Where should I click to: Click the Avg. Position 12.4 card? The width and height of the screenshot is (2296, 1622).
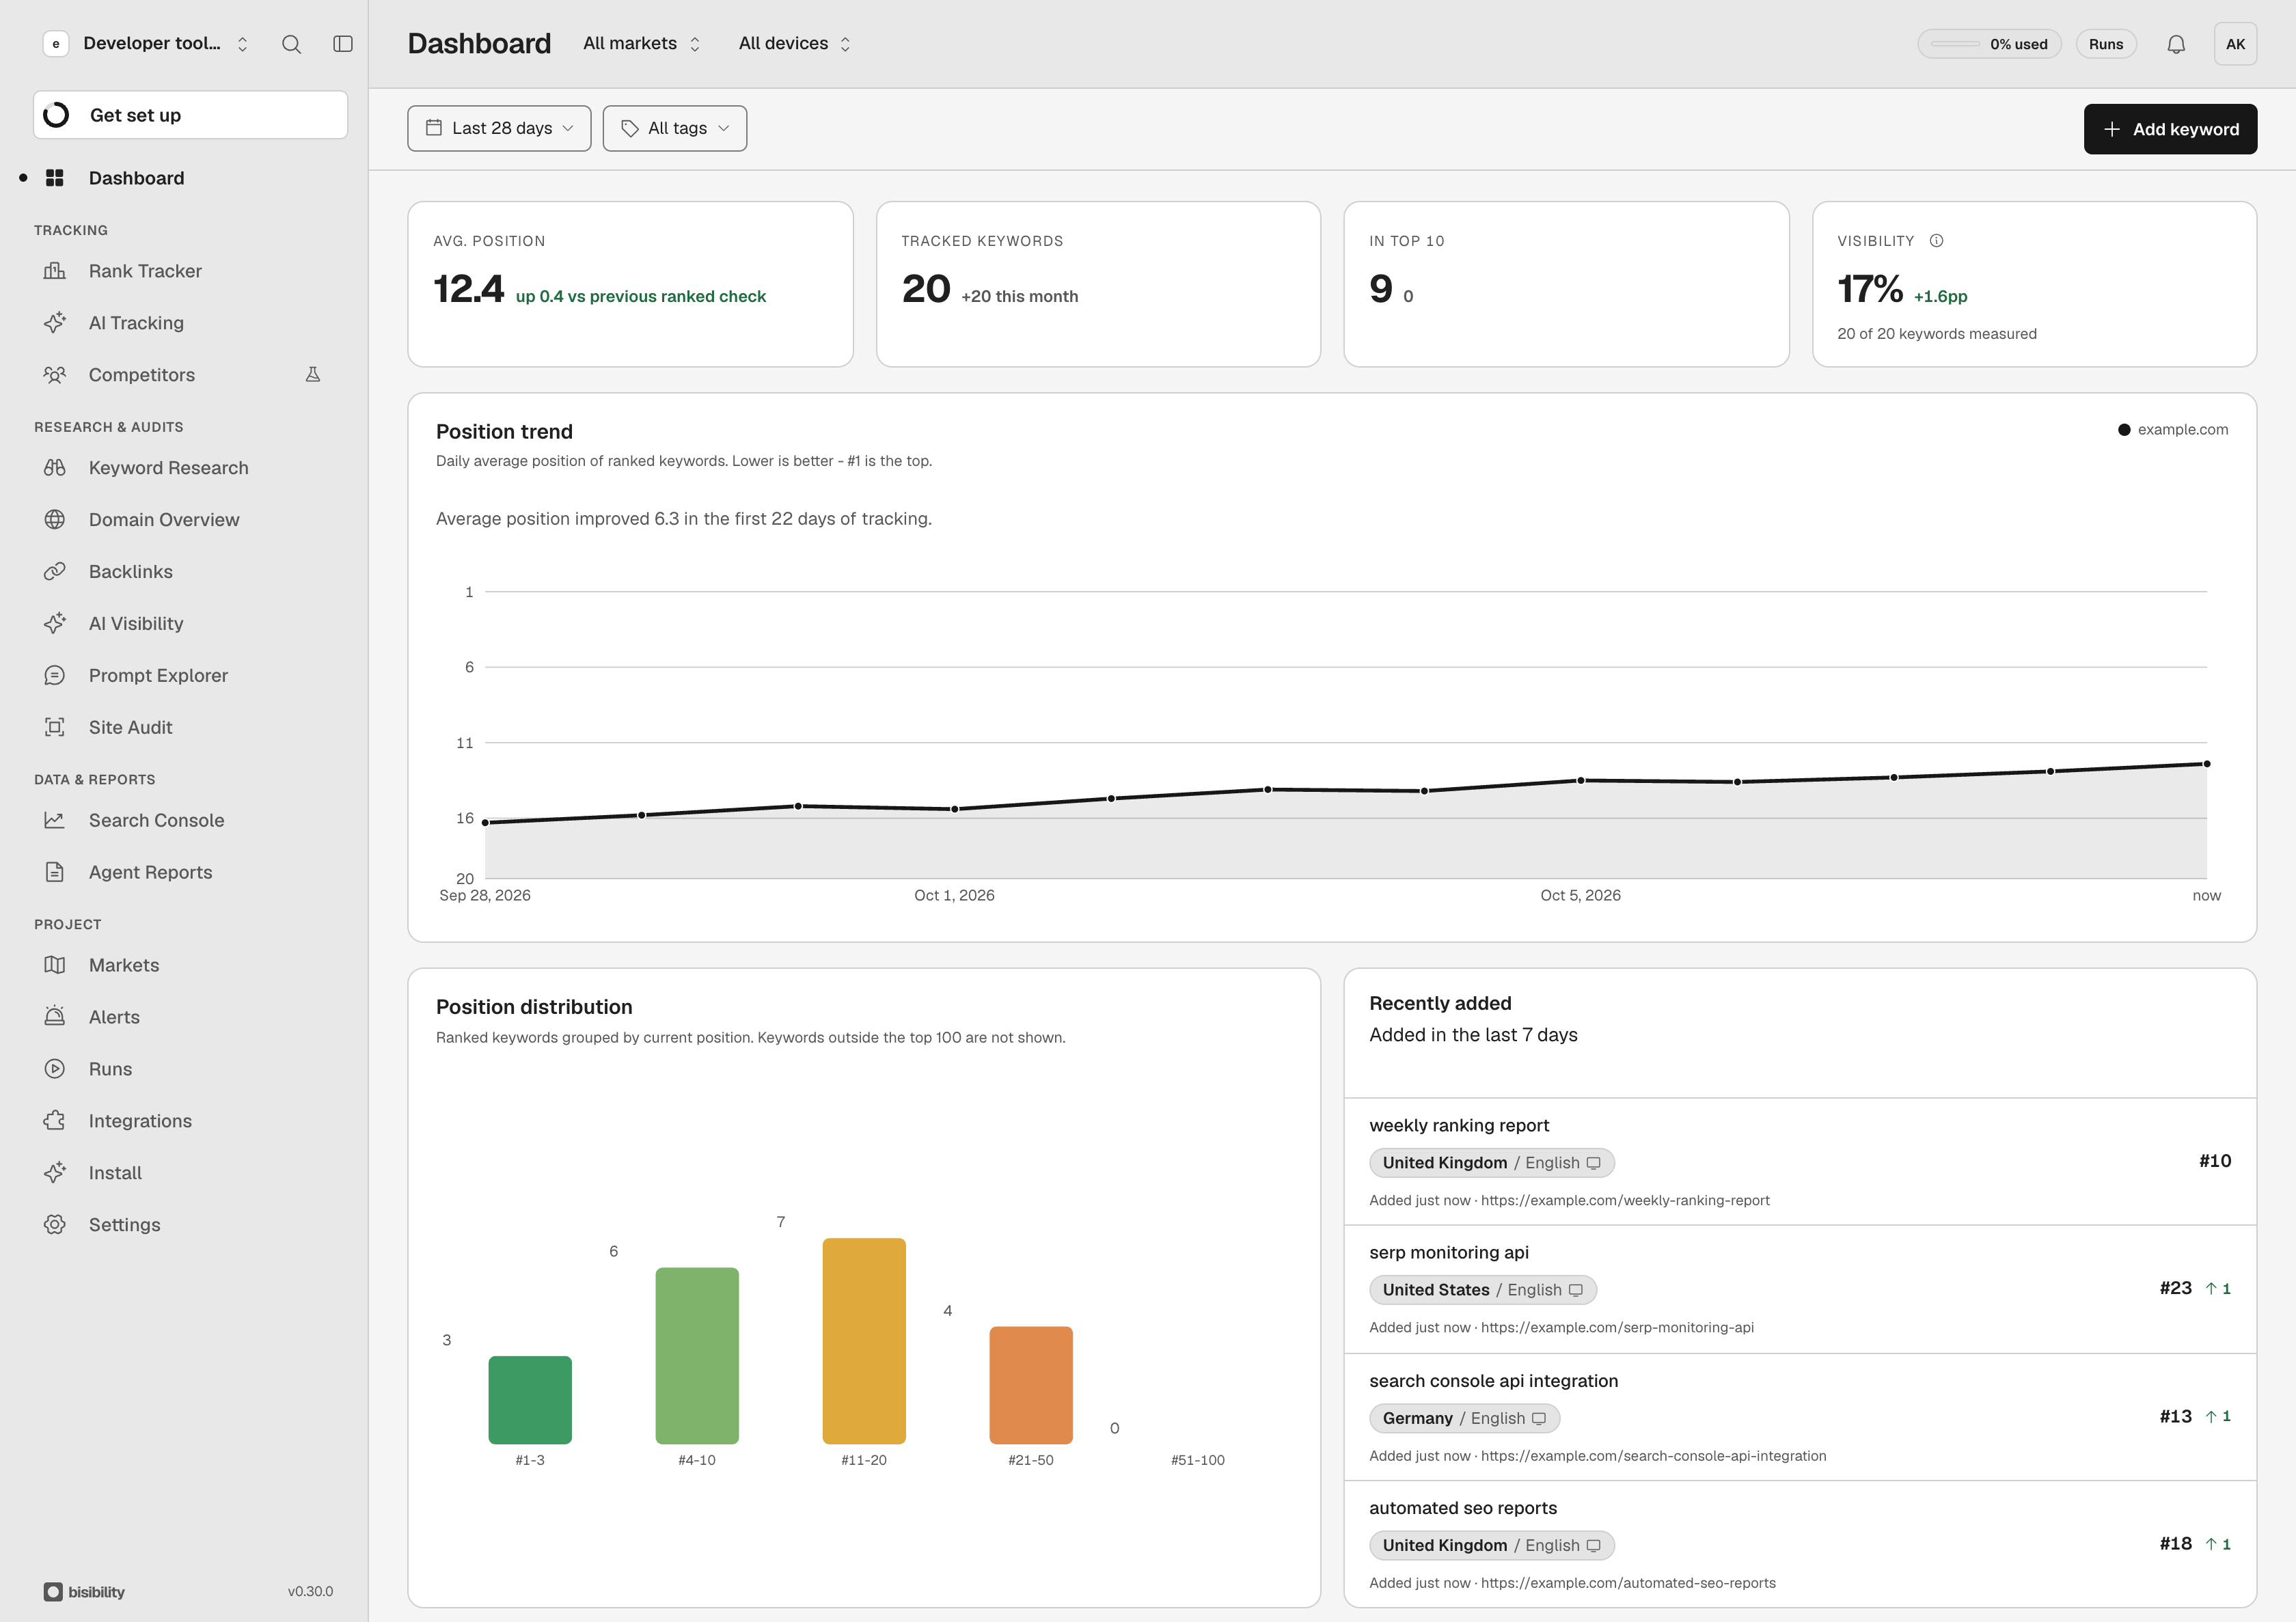630,284
